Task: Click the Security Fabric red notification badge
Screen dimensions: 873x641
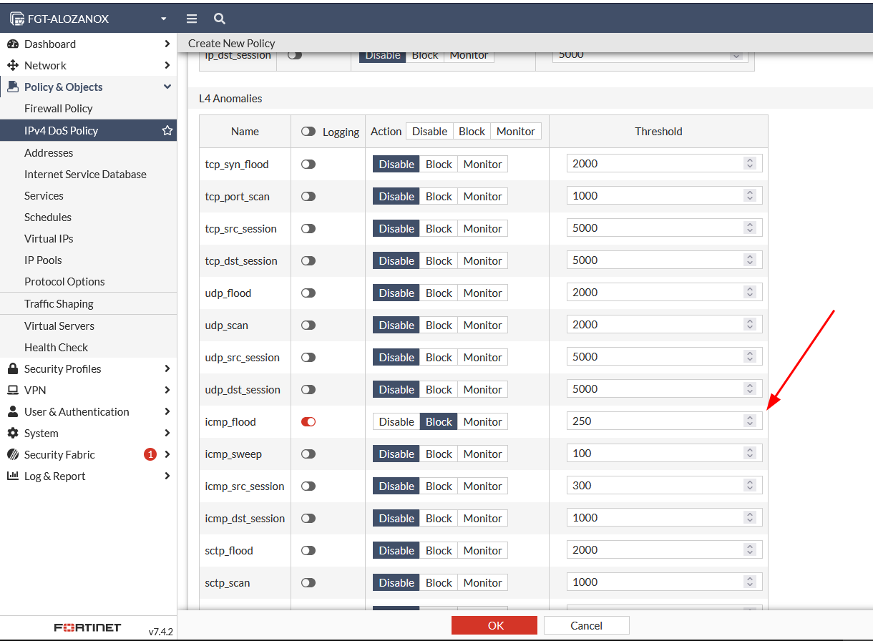Action: click(x=150, y=454)
